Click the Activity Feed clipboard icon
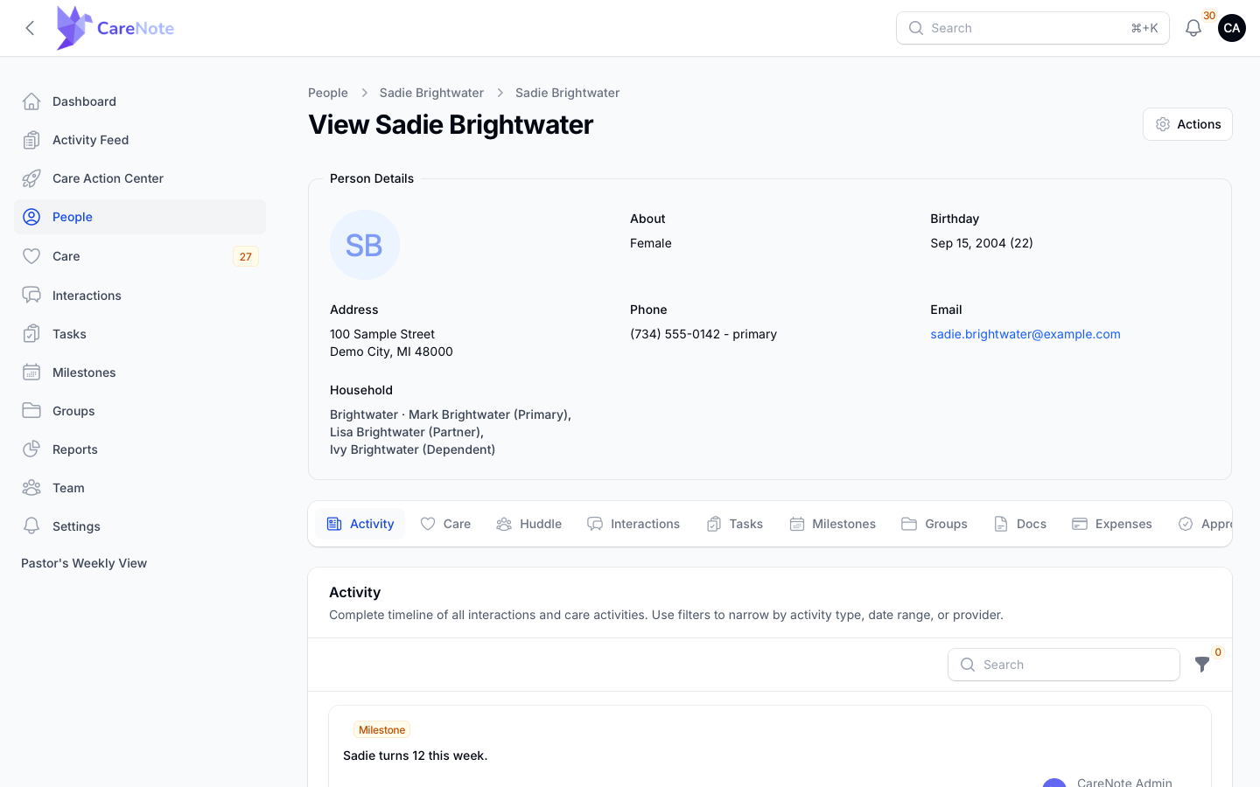The width and height of the screenshot is (1260, 787). [31, 140]
